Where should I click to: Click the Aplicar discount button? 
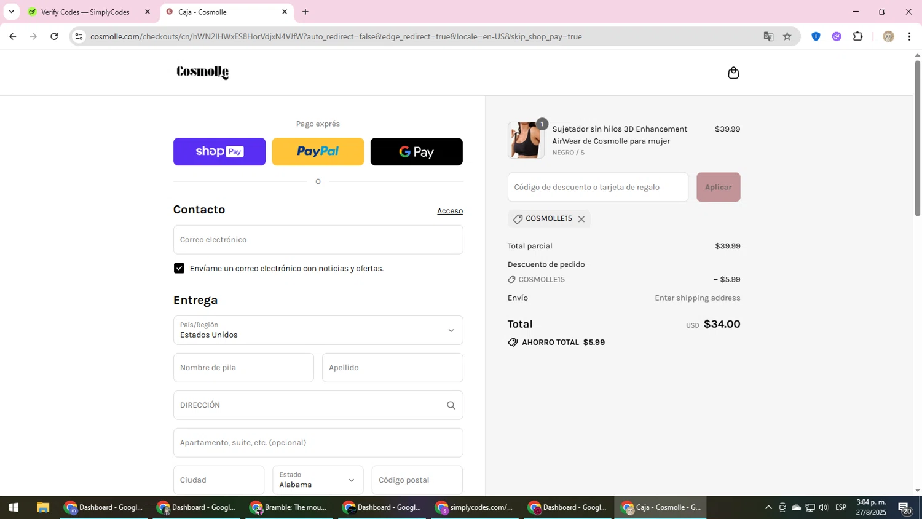coord(718,187)
